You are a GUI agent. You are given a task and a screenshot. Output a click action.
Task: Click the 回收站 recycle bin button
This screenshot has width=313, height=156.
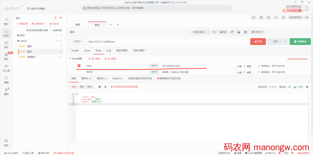coord(54,24)
